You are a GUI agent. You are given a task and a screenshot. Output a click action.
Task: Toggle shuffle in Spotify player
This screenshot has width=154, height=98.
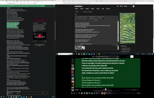(101, 89)
